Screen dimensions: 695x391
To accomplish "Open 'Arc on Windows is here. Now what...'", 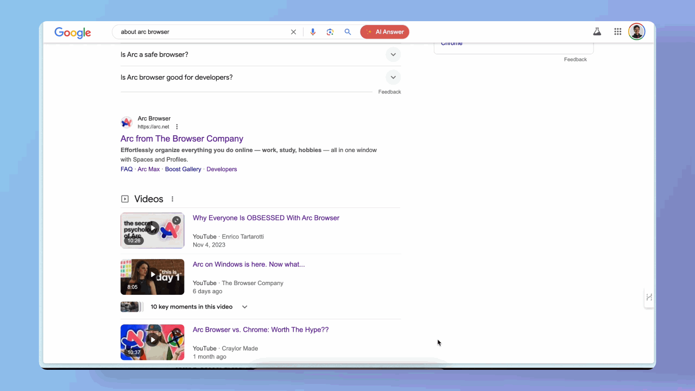I will 249,264.
